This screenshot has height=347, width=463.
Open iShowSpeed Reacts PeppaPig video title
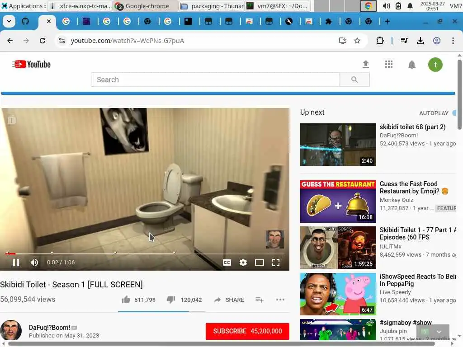418,280
